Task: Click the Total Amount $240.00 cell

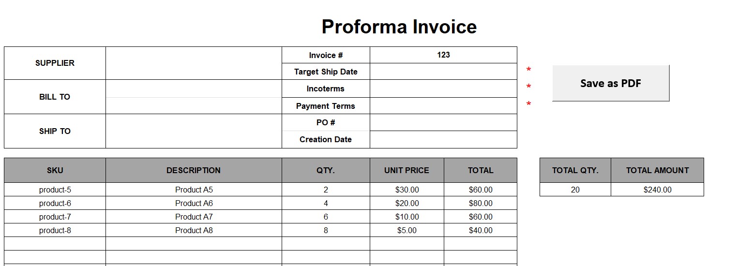Action: pos(657,190)
